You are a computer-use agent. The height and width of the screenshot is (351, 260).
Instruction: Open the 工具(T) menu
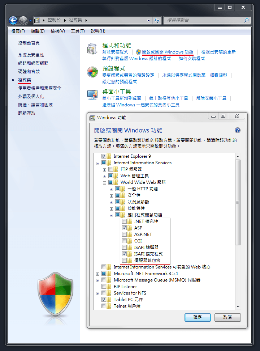[78, 31]
